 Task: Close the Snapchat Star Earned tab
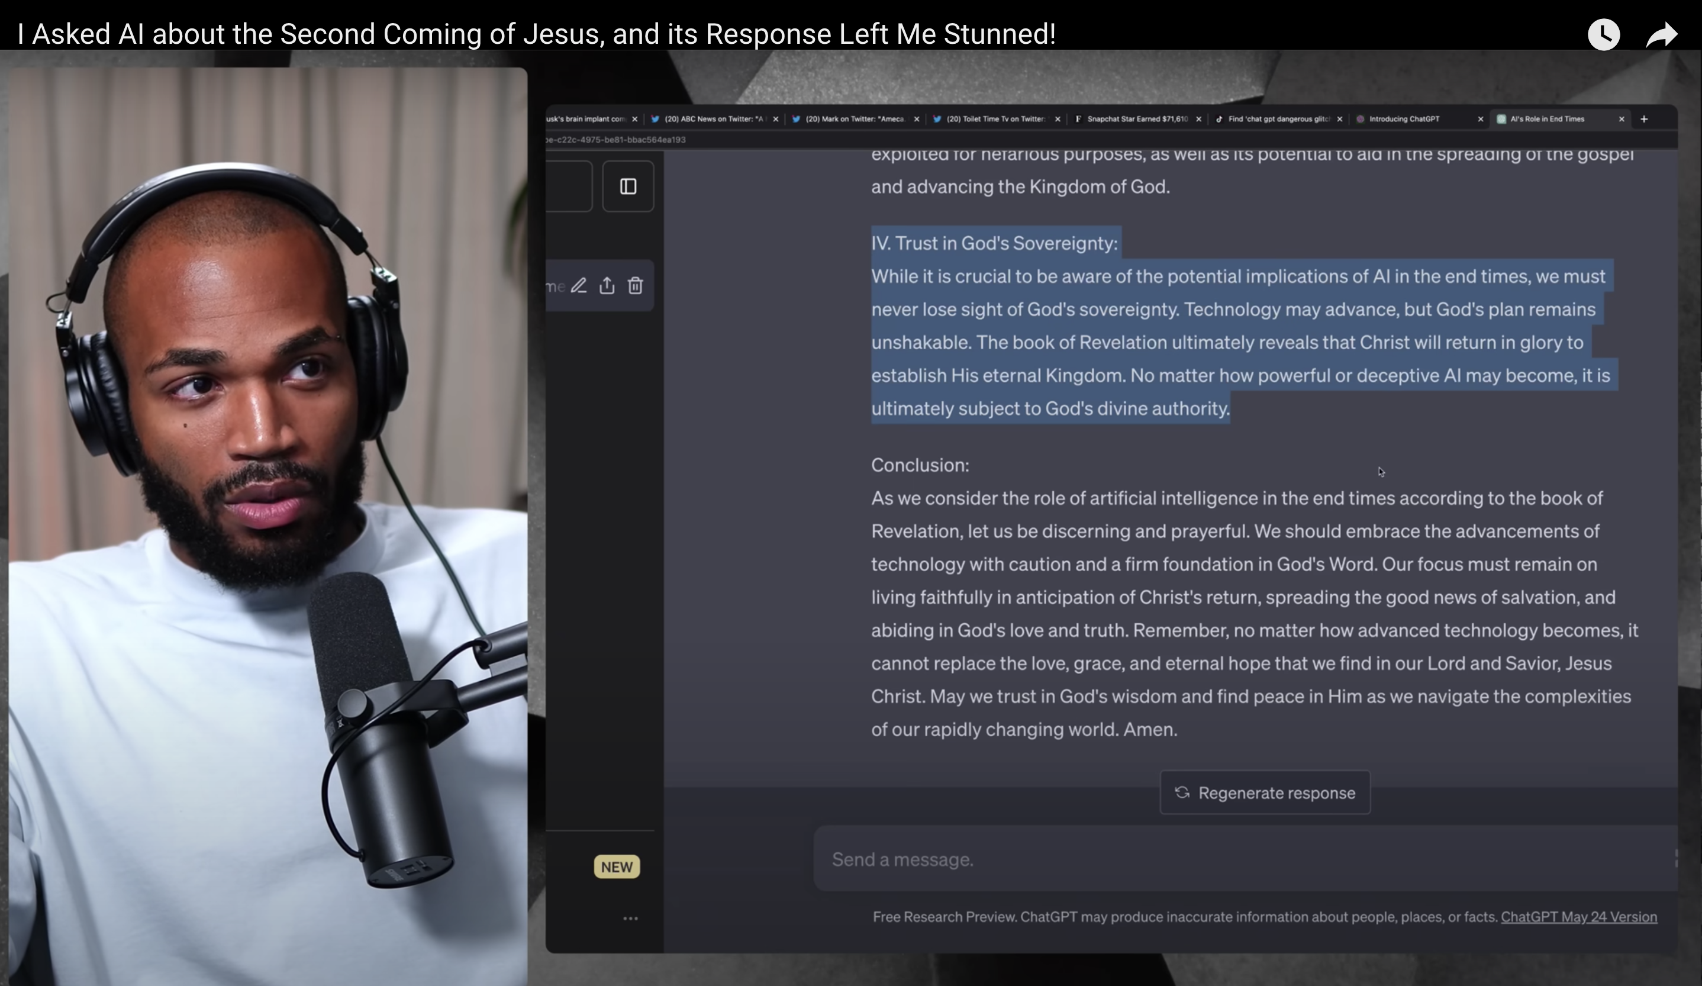(x=1199, y=119)
